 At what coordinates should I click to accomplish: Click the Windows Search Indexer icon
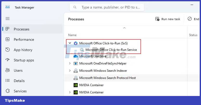tap(76, 70)
